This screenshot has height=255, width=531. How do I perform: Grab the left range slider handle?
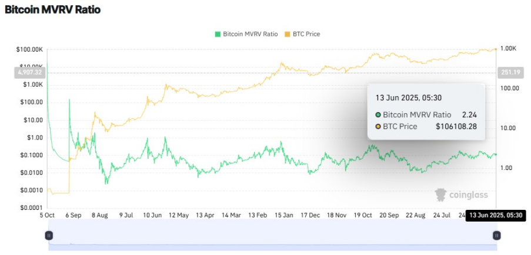pyautogui.click(x=49, y=236)
